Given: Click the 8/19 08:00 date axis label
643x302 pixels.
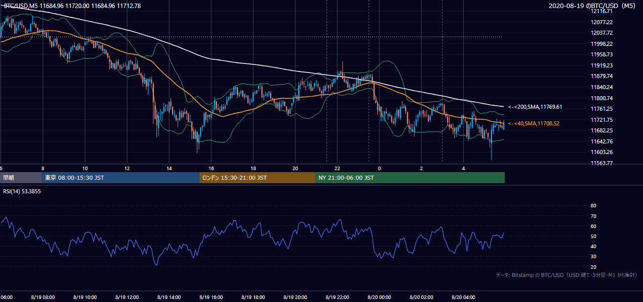Looking at the screenshot, I should pos(43,297).
